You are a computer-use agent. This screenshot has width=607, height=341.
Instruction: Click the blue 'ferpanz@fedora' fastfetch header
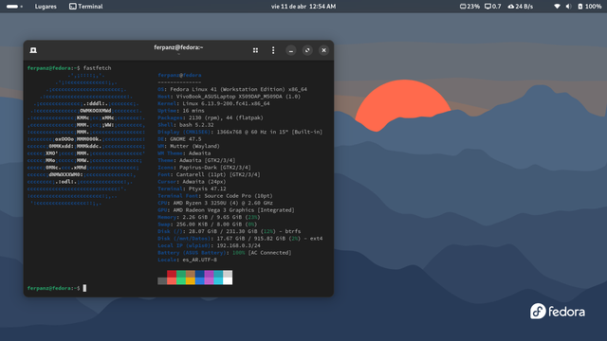tap(179, 76)
